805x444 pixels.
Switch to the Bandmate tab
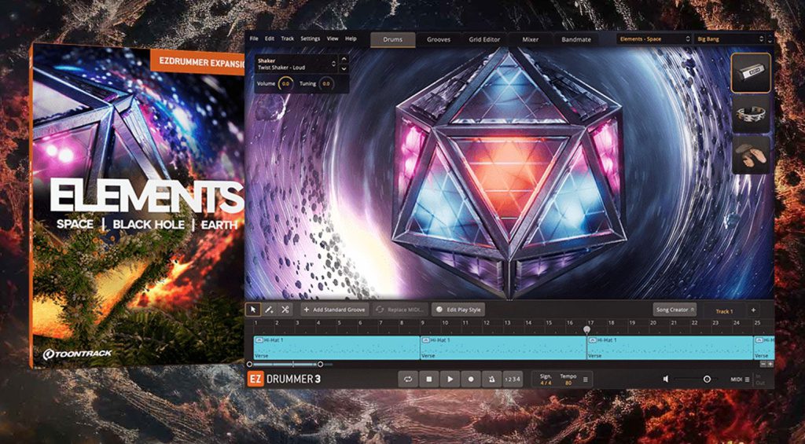[576, 39]
